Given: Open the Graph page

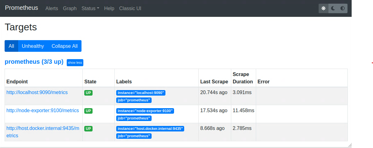Looking at the screenshot, I should point(70,9).
